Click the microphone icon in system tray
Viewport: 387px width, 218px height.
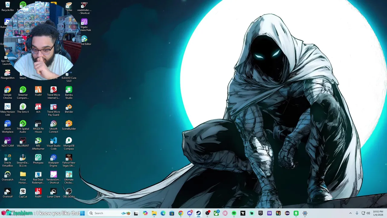357,213
